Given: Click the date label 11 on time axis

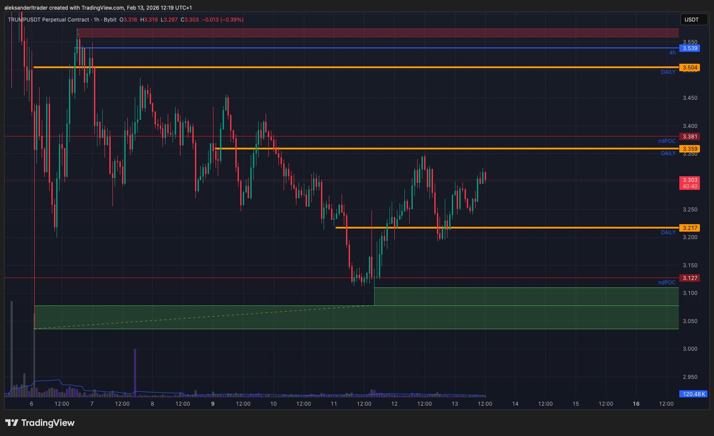Looking at the screenshot, I should [x=334, y=404].
